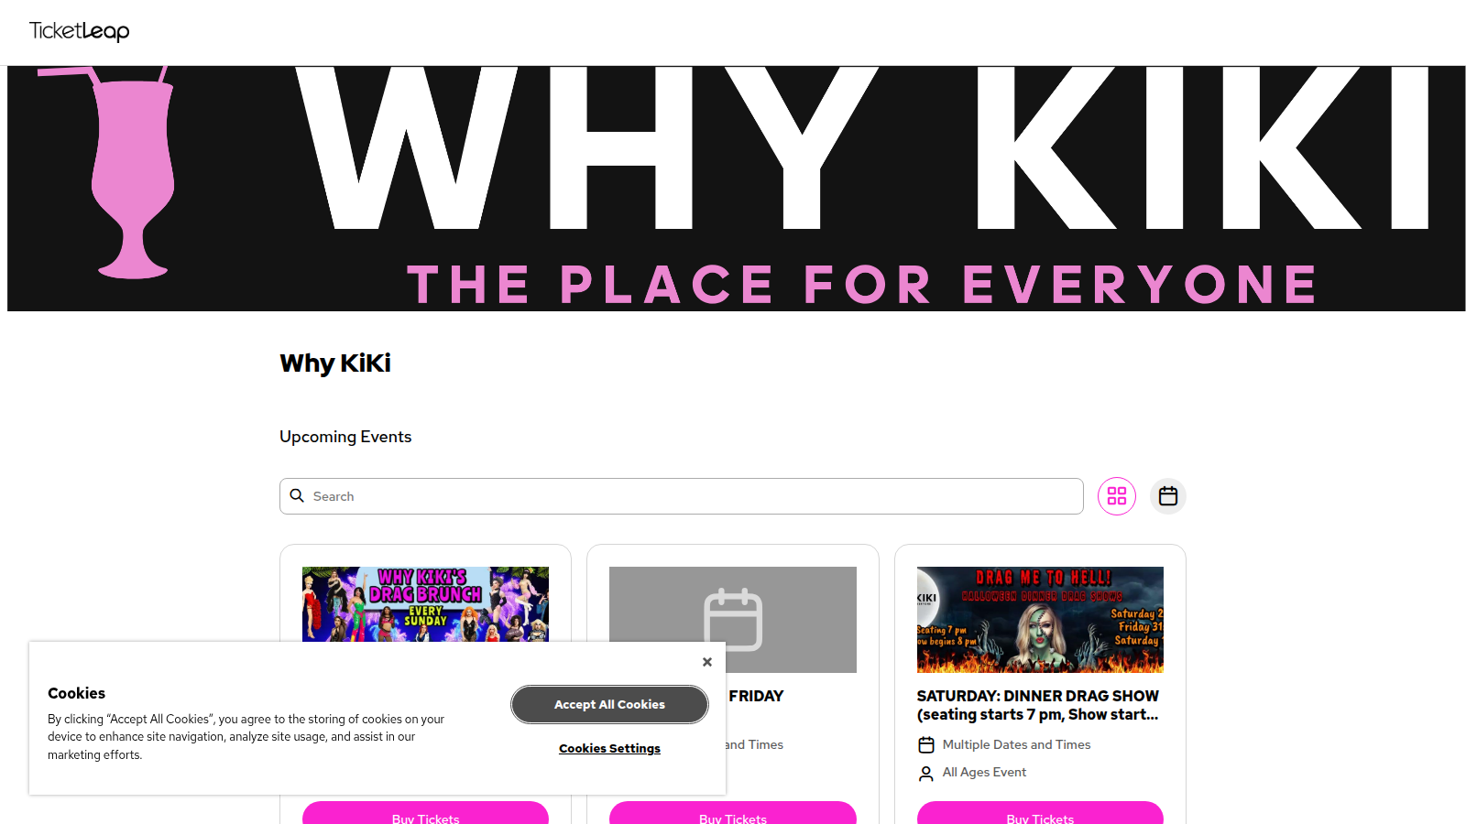Buy Tickets for the Friday event

coord(733,813)
